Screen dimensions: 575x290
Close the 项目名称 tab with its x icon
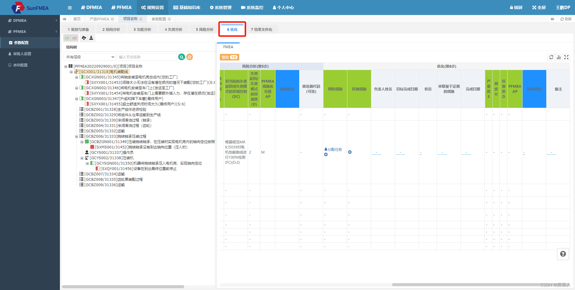point(141,19)
